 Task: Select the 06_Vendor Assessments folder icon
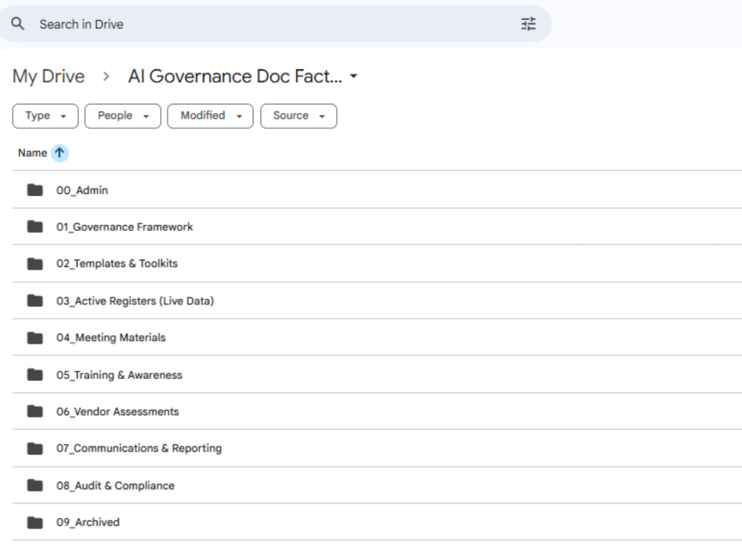tap(35, 411)
